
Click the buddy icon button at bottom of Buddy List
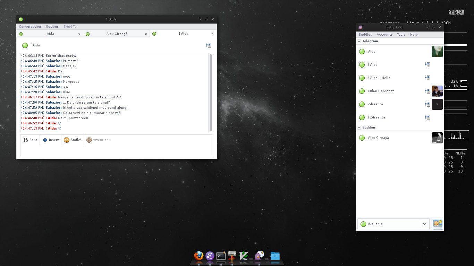click(438, 224)
